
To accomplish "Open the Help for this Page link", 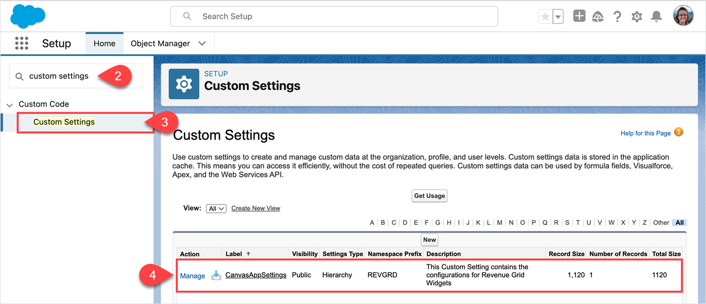I will [645, 133].
